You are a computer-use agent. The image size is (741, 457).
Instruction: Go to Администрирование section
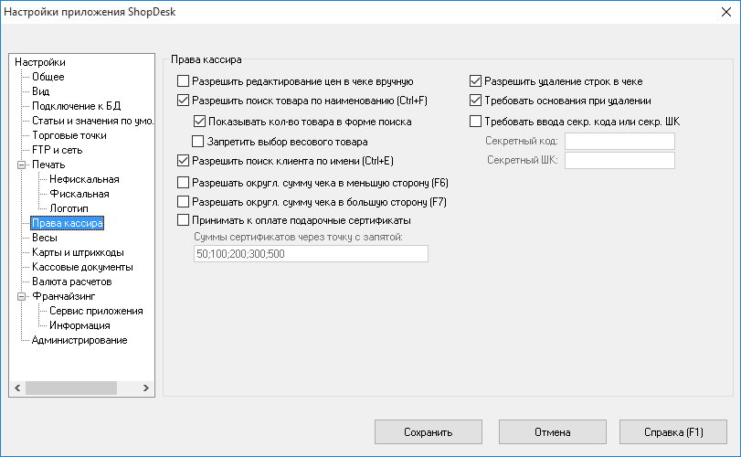pyautogui.click(x=79, y=340)
